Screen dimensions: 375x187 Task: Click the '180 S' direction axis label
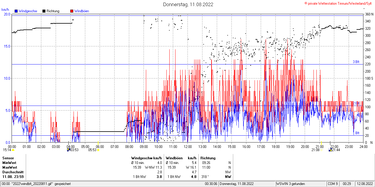point(369,78)
